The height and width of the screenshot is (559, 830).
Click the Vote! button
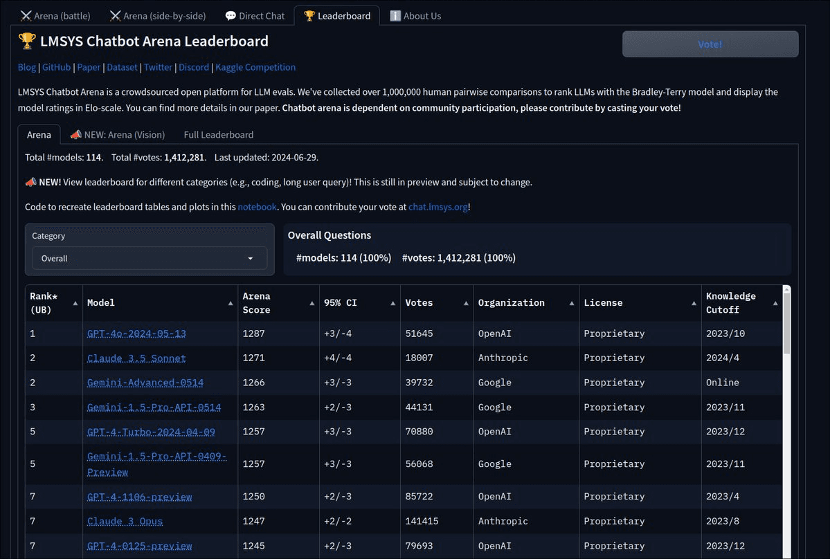pyautogui.click(x=710, y=44)
